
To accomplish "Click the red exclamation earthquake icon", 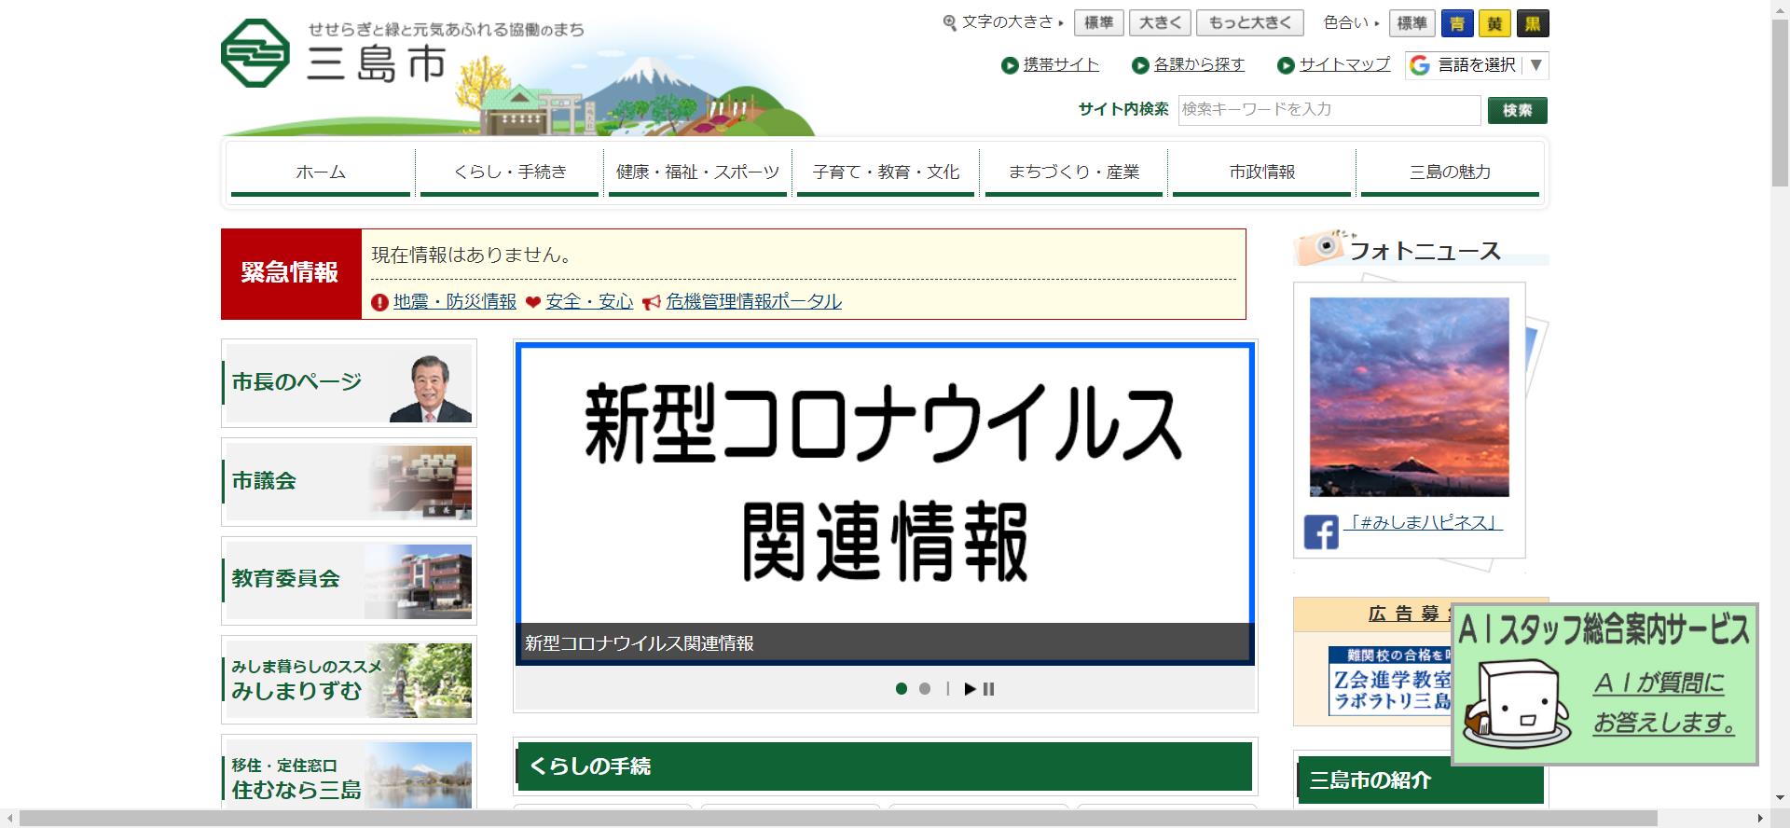I will (379, 302).
